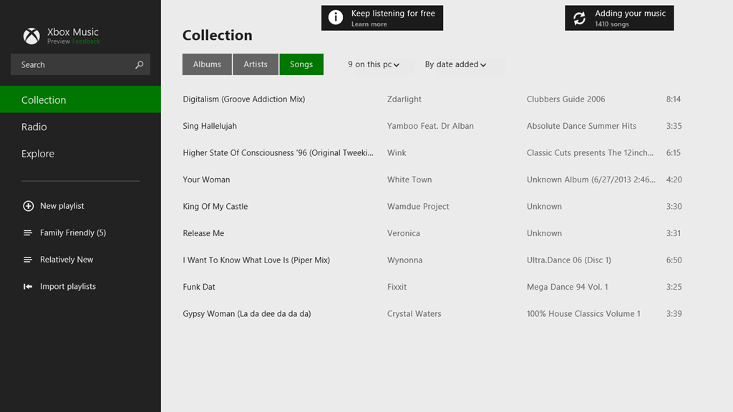733x412 pixels.
Task: Click the info icon in free listening banner
Action: tap(335, 17)
